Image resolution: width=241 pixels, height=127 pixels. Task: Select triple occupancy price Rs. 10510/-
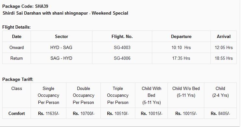(x=118, y=113)
